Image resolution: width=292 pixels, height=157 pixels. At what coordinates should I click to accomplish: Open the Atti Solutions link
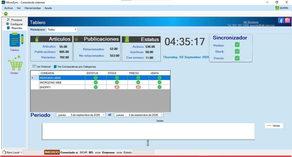[x=251, y=22]
